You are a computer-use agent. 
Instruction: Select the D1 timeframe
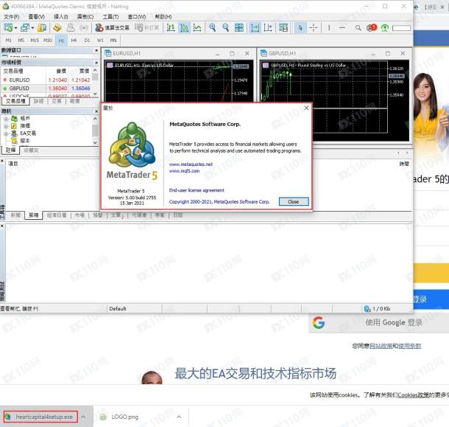[x=87, y=41]
